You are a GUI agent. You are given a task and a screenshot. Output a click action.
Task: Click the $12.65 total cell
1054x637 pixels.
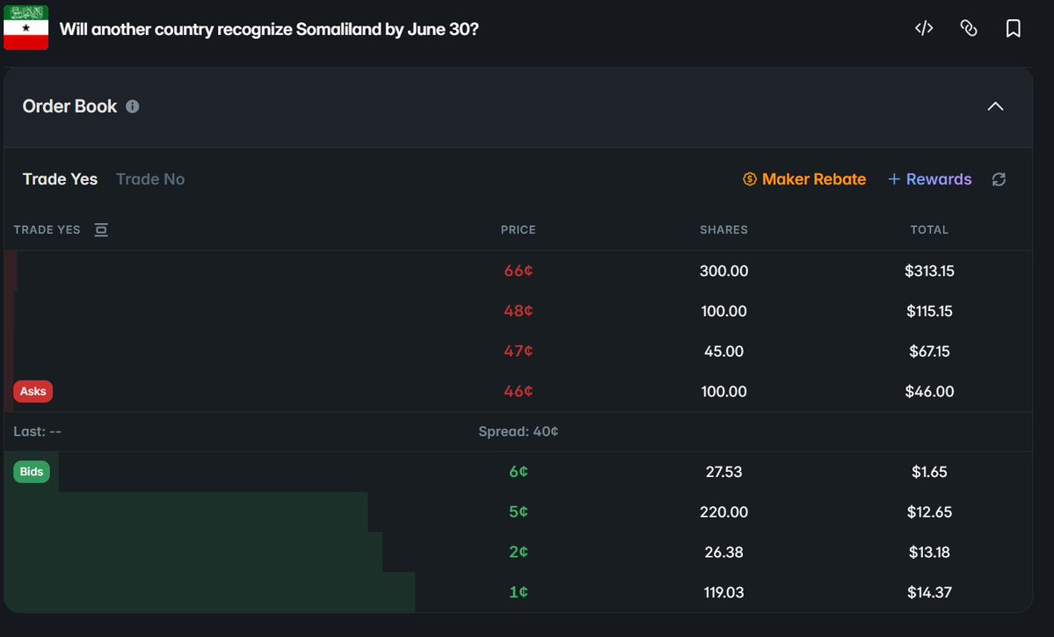pyautogui.click(x=929, y=512)
